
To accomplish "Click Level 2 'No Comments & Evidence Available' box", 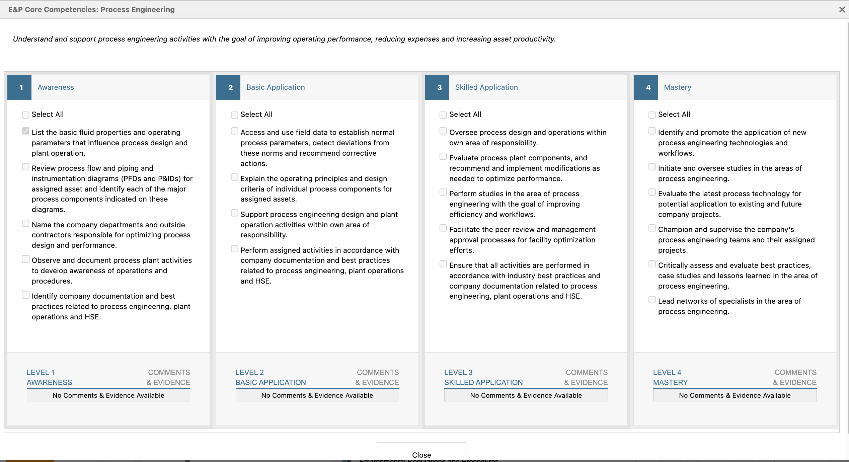I will [x=317, y=395].
